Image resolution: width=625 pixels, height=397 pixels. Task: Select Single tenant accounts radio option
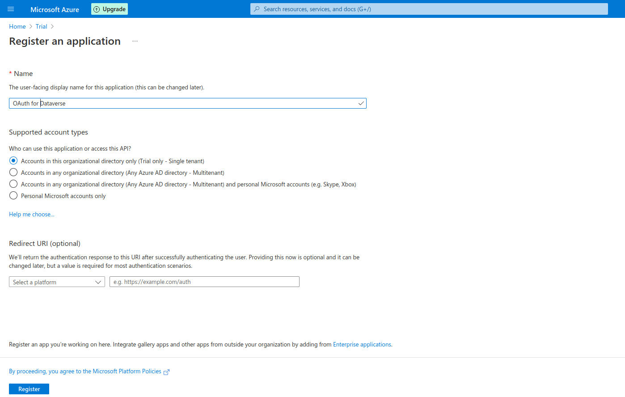coord(13,160)
